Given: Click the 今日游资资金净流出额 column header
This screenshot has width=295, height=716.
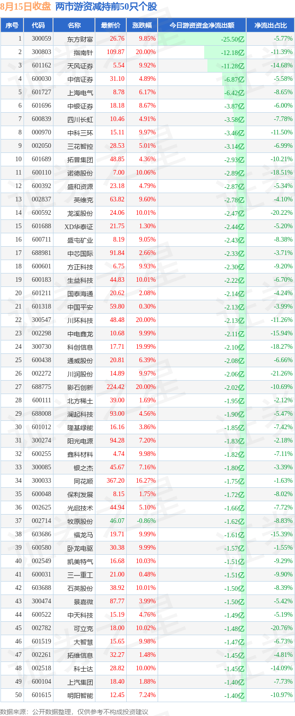Looking at the screenshot, I should click(202, 25).
